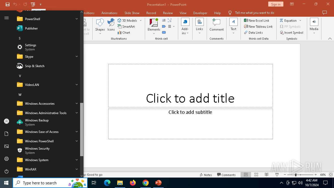
Task: Click the think-cell pentagon shape icon
Action: tap(164, 26)
